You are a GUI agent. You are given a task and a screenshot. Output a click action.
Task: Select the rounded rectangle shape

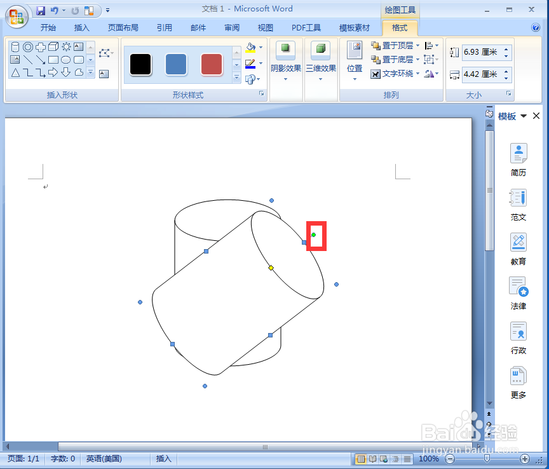pyautogui.click(x=79, y=60)
